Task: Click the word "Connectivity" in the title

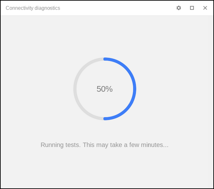Action: 19,8
